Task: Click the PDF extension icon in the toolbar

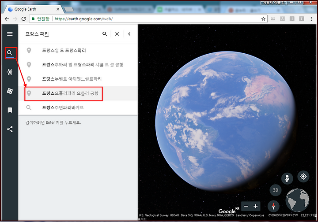Action: (x=283, y=19)
